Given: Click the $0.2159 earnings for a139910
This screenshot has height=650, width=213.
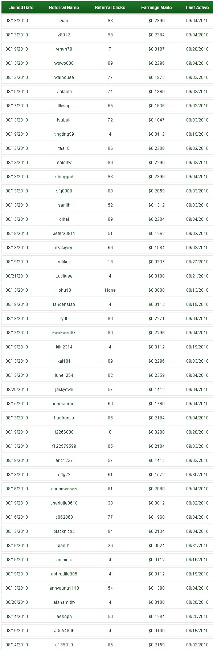Looking at the screenshot, I should pyautogui.click(x=156, y=645).
